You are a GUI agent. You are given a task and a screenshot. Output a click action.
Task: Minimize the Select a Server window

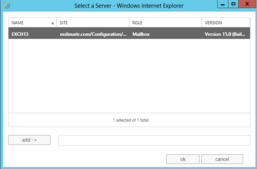tap(223, 4)
